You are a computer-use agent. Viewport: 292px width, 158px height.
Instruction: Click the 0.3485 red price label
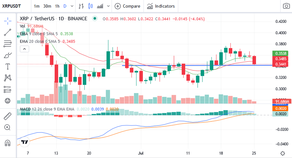coord(281,59)
